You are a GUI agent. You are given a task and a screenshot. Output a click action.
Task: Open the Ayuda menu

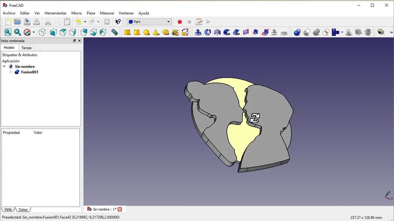click(144, 13)
